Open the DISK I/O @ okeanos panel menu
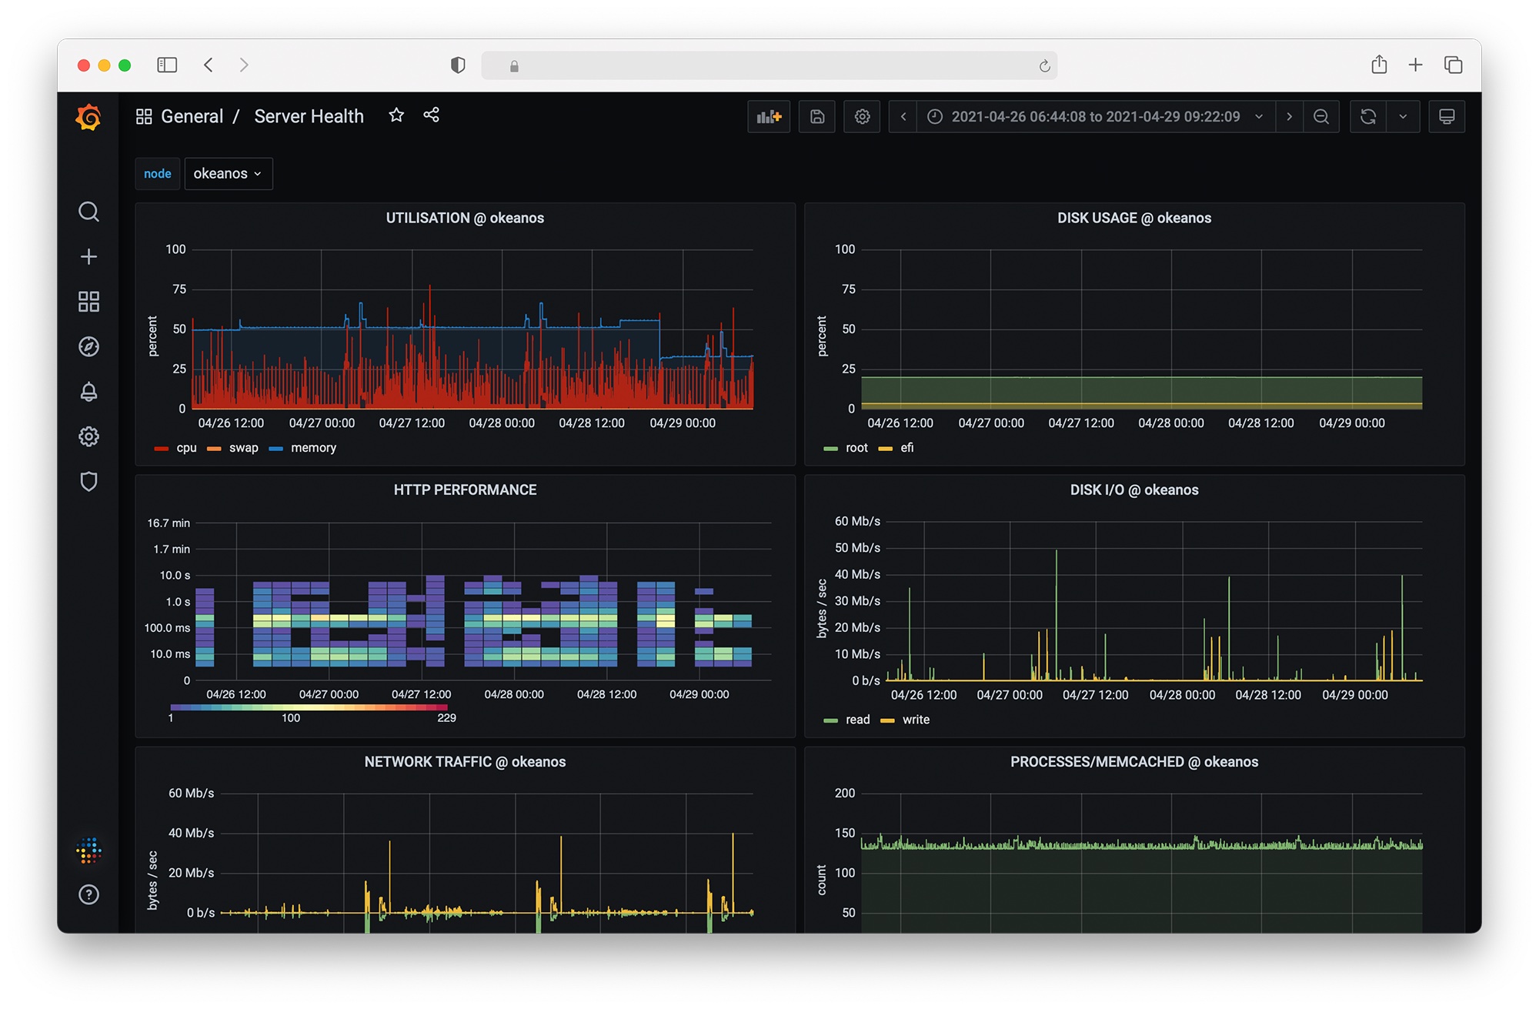This screenshot has height=1009, width=1539. click(1133, 489)
